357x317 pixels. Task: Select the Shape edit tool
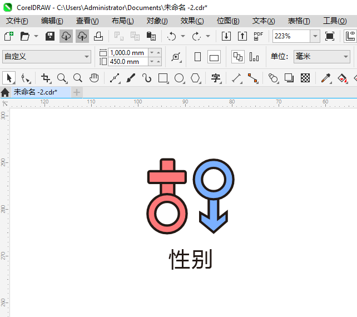click(26, 78)
